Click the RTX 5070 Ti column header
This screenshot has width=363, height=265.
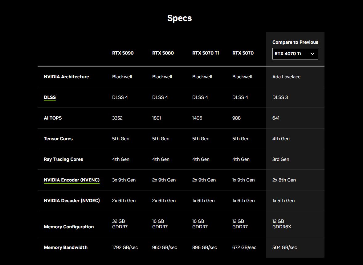click(205, 53)
